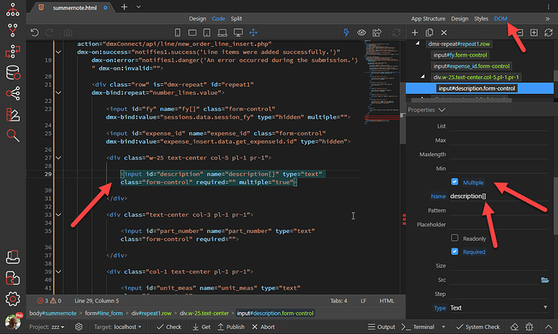Collapse div.w-25.text-center tree node arrow
The image size is (558, 334).
click(423, 77)
